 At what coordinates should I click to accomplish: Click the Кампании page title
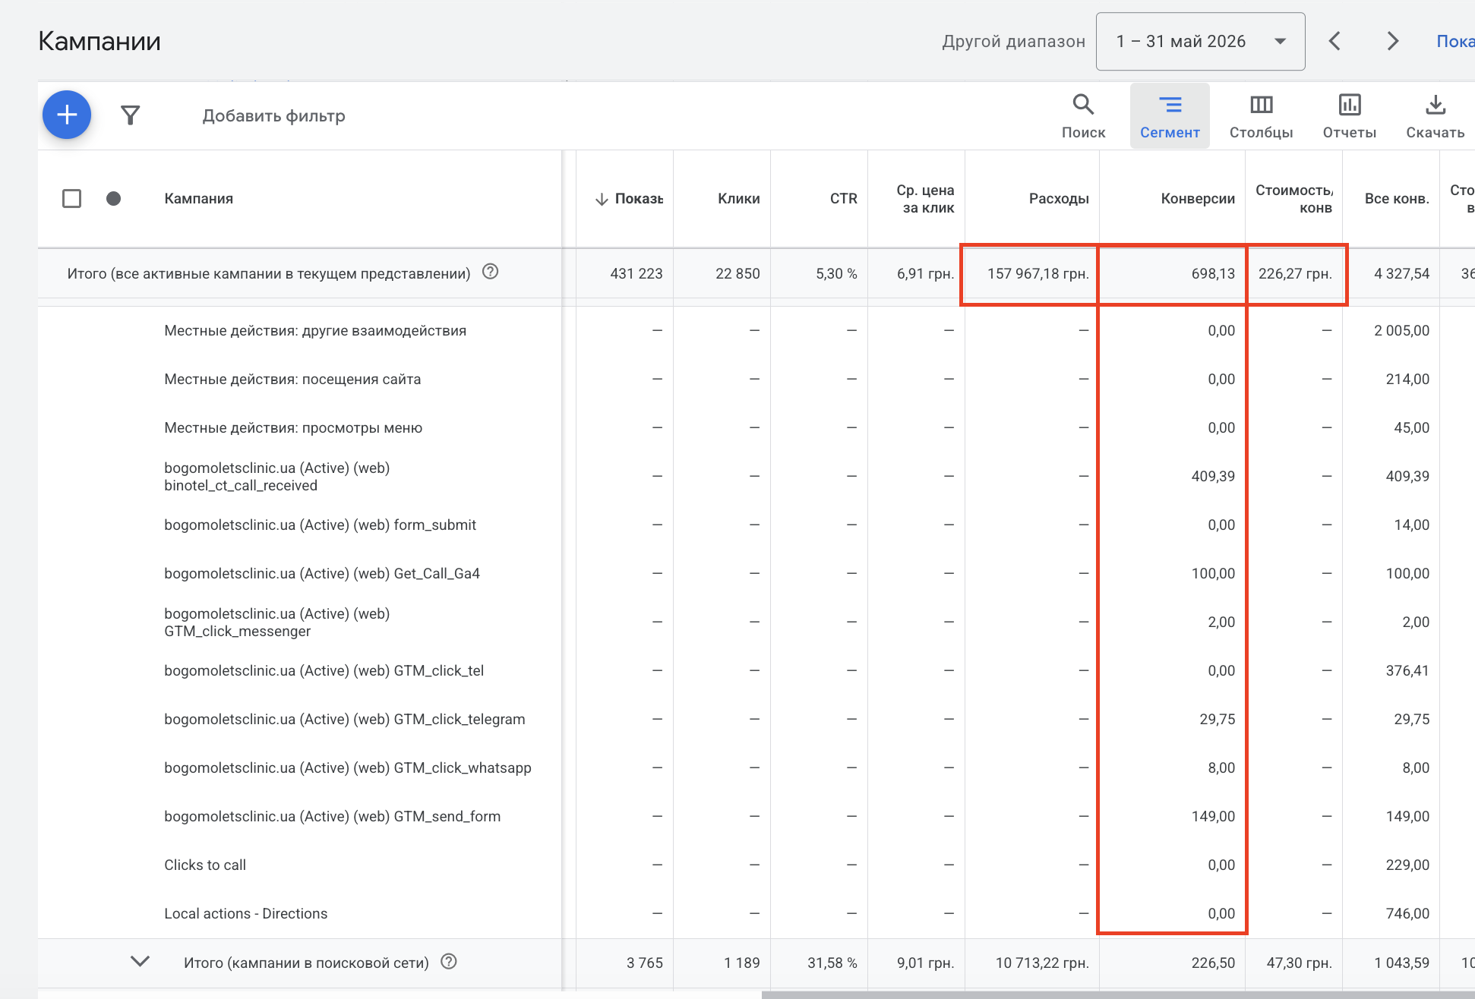(99, 41)
